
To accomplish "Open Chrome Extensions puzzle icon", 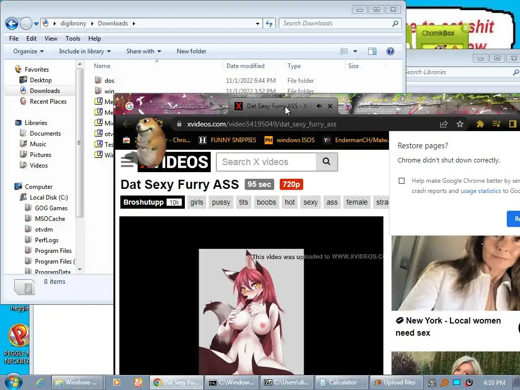I will 480,124.
